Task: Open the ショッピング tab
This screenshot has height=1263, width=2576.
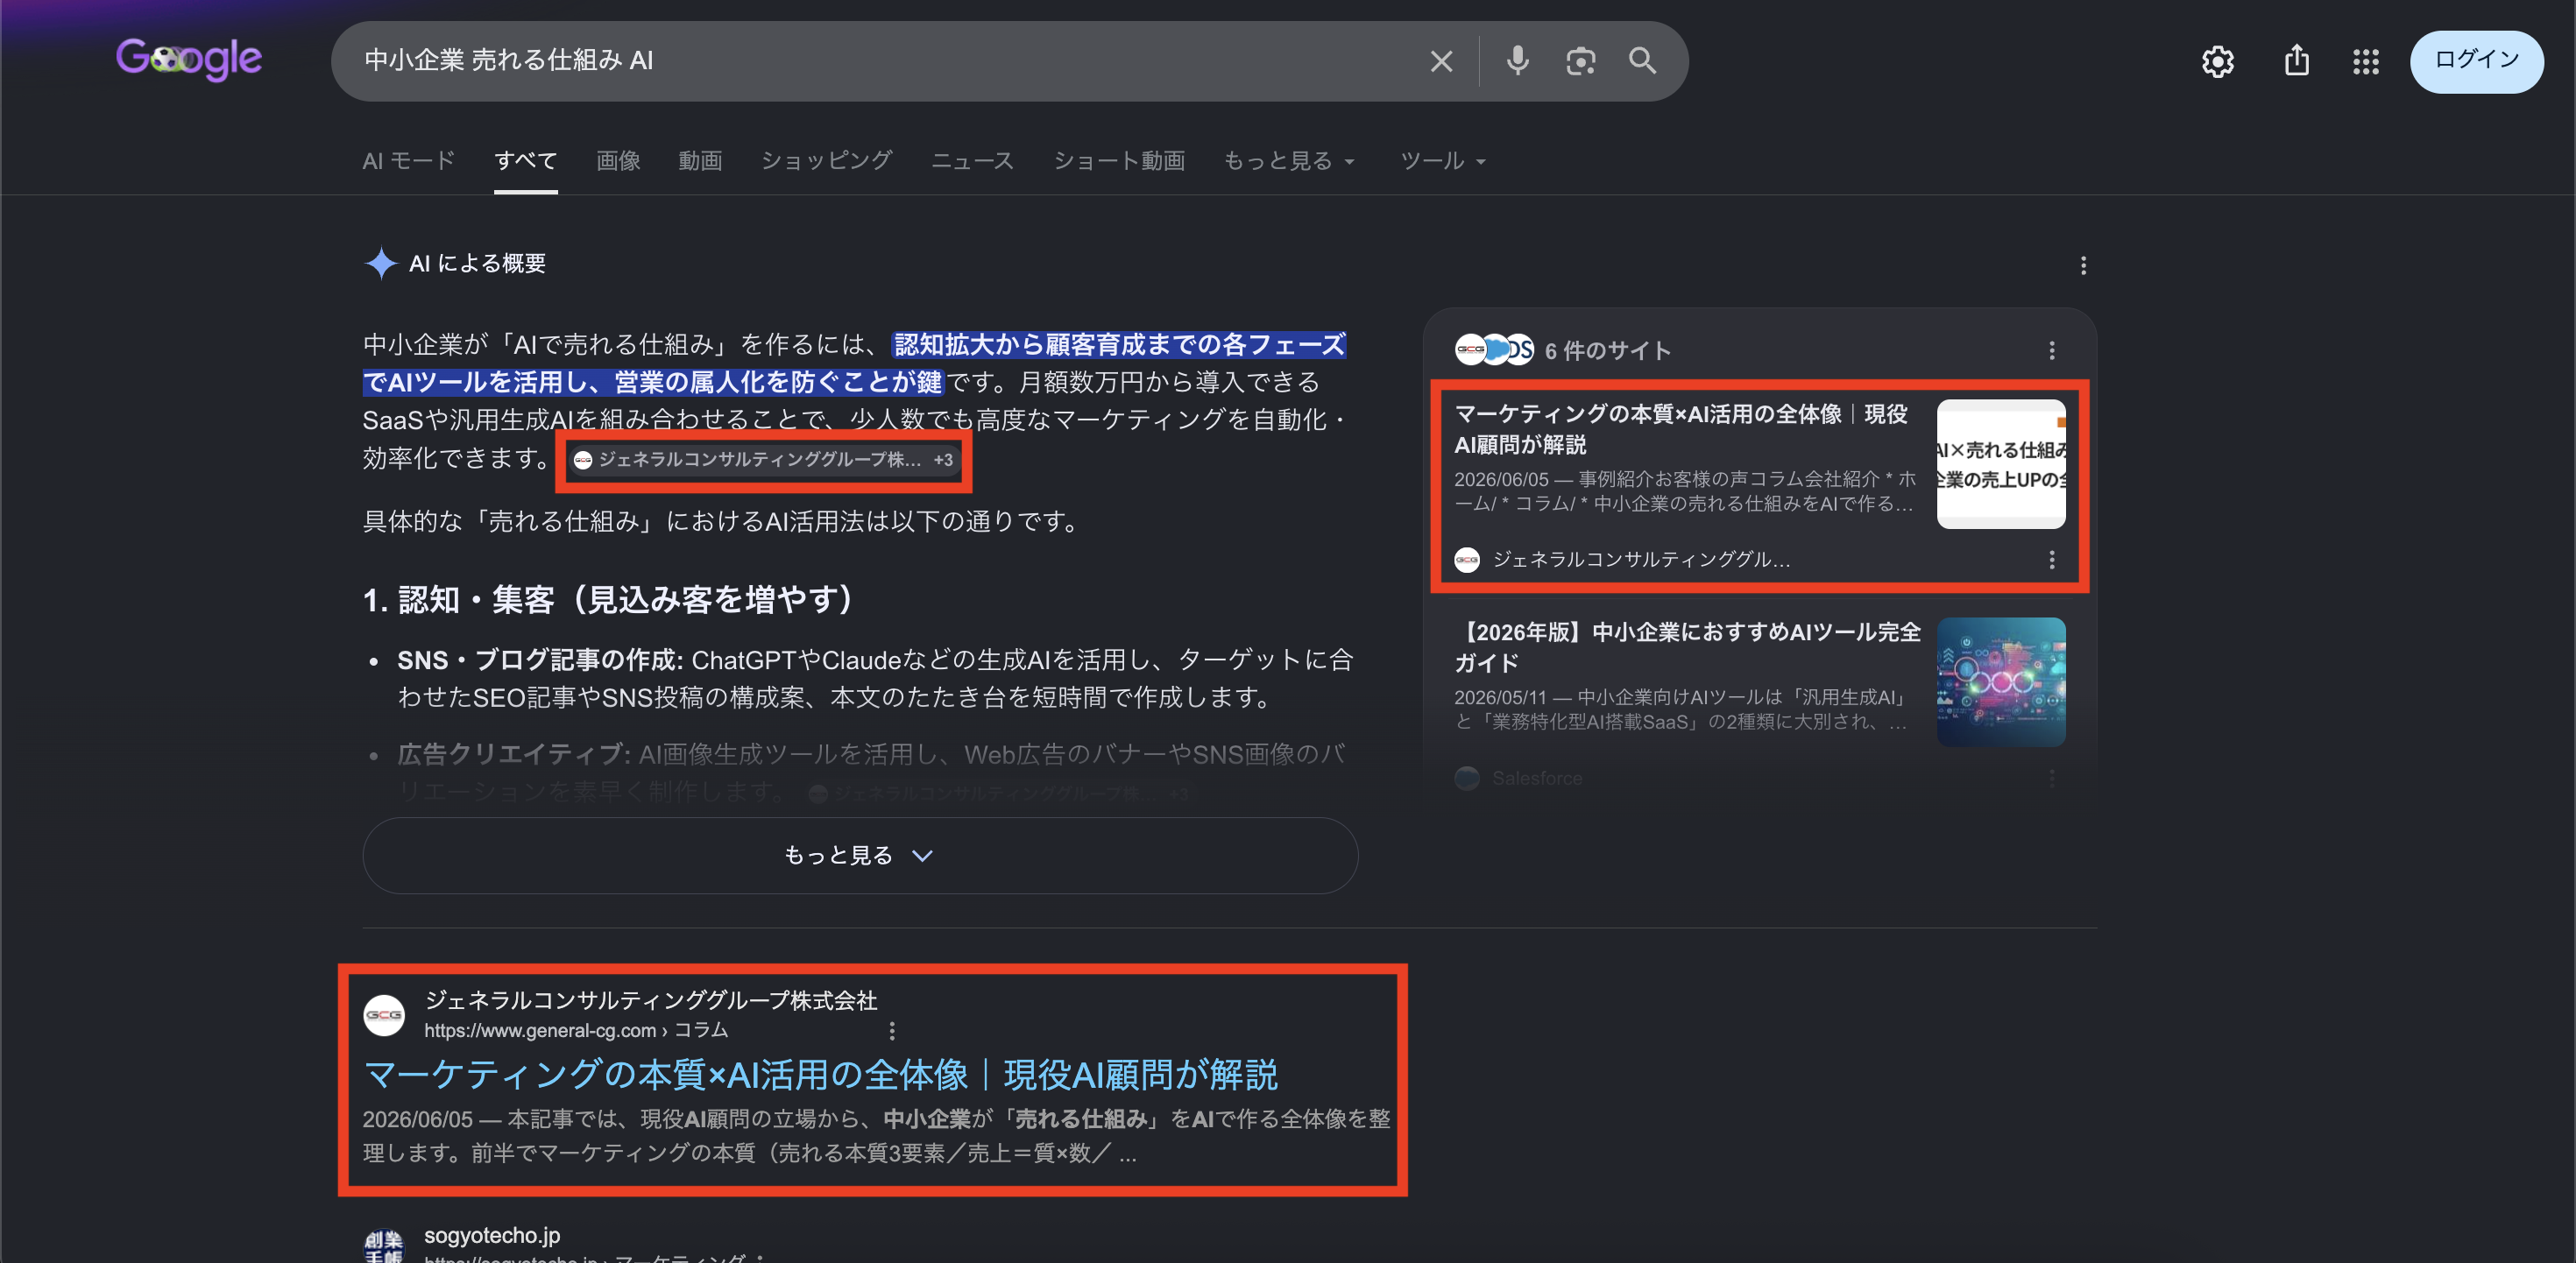Action: coord(826,160)
